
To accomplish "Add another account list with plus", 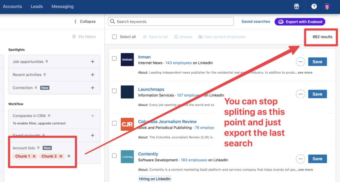I will (x=69, y=156).
